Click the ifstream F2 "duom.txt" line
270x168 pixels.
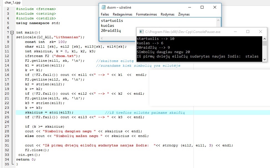click(52, 56)
